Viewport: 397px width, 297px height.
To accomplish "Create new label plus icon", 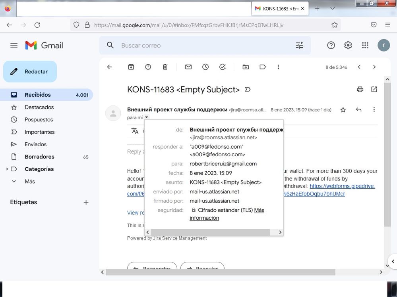I will click(x=86, y=202).
